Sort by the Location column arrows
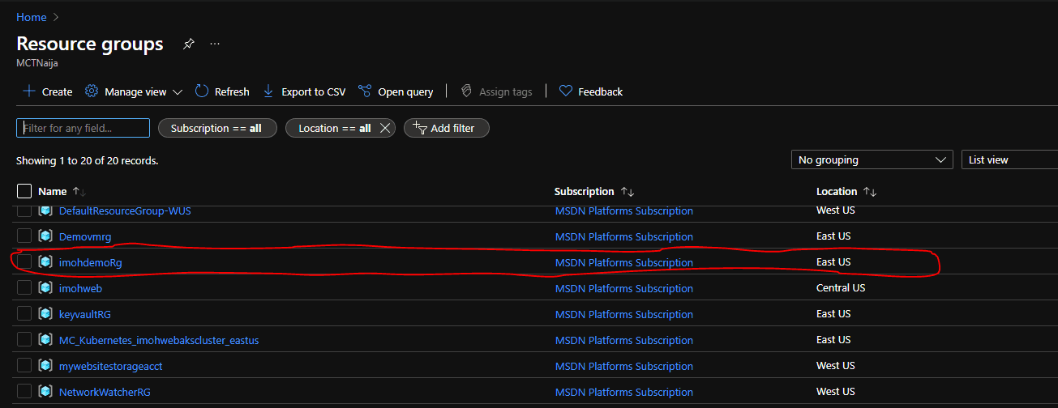 pyautogui.click(x=869, y=192)
